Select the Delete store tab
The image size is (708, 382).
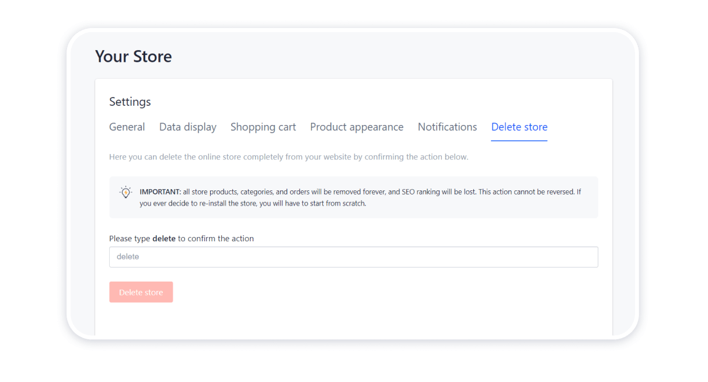pos(519,127)
